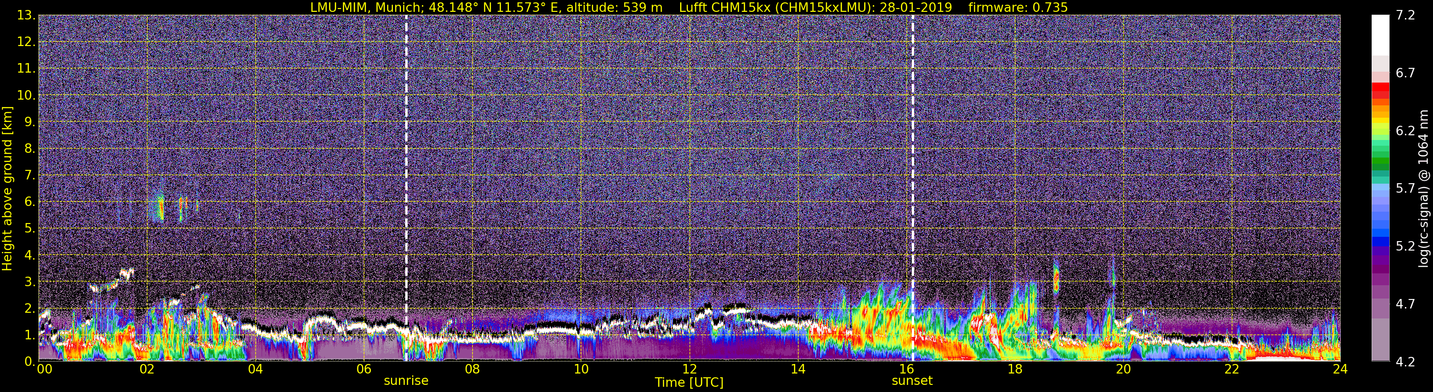Click the 'Height above ground [km]' axis label

7,189
